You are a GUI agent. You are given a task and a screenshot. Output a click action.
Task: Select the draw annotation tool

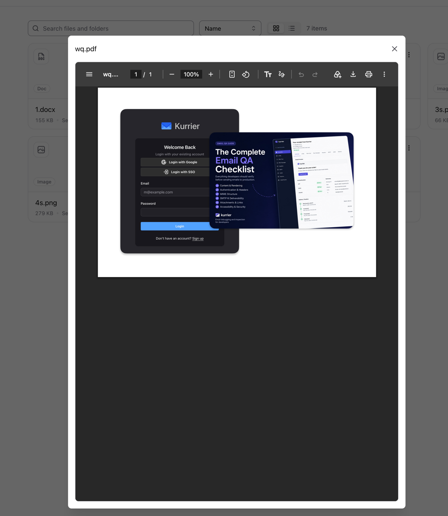coord(281,75)
